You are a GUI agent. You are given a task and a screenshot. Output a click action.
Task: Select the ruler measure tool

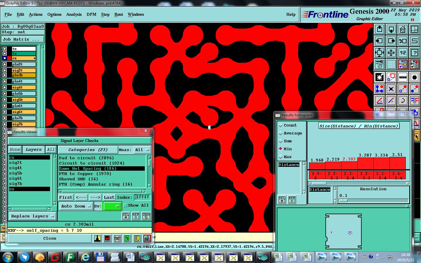[x=403, y=77]
